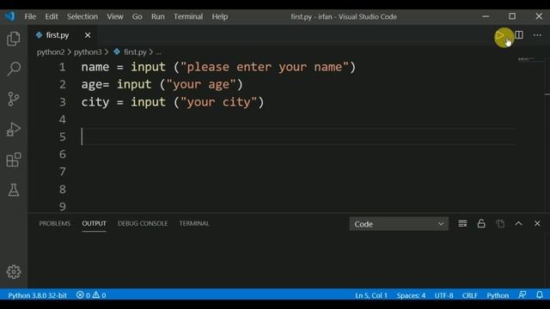Switch to the Debug Console tab
This screenshot has height=309, width=550.
click(x=143, y=223)
